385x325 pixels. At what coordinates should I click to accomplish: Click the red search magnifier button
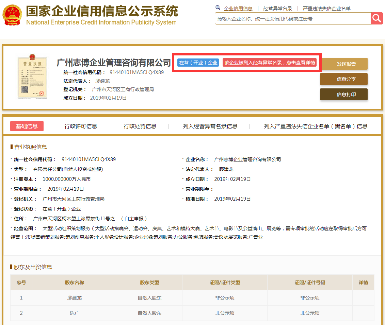377,18
